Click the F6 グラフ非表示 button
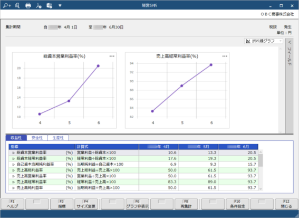This screenshot has width=299, height=218. tap(137, 204)
